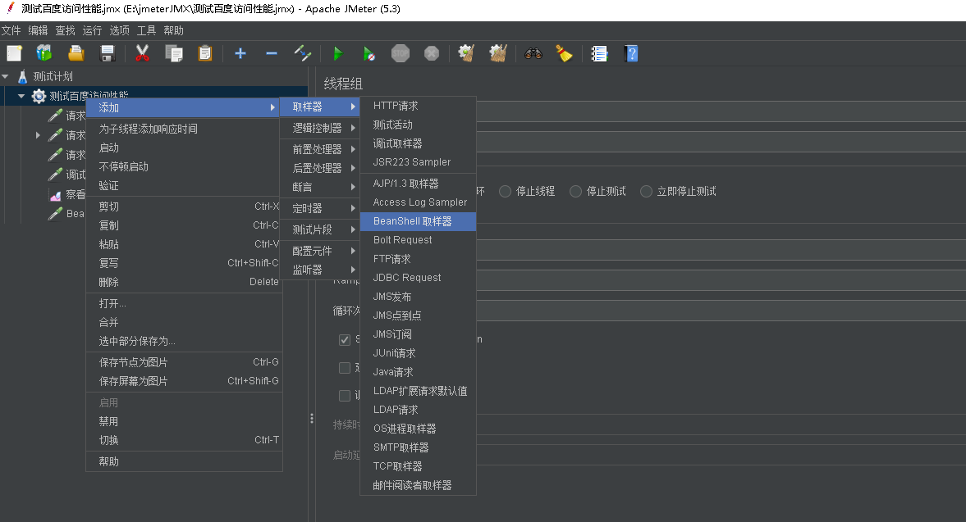The image size is (966, 522).
Task: Expand the second 请求 tree node arrow
Action: click(x=39, y=134)
